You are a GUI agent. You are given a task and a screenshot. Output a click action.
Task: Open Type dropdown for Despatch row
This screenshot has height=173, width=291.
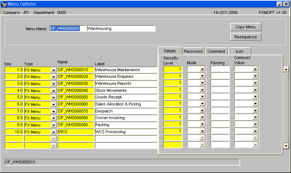[x=53, y=111]
